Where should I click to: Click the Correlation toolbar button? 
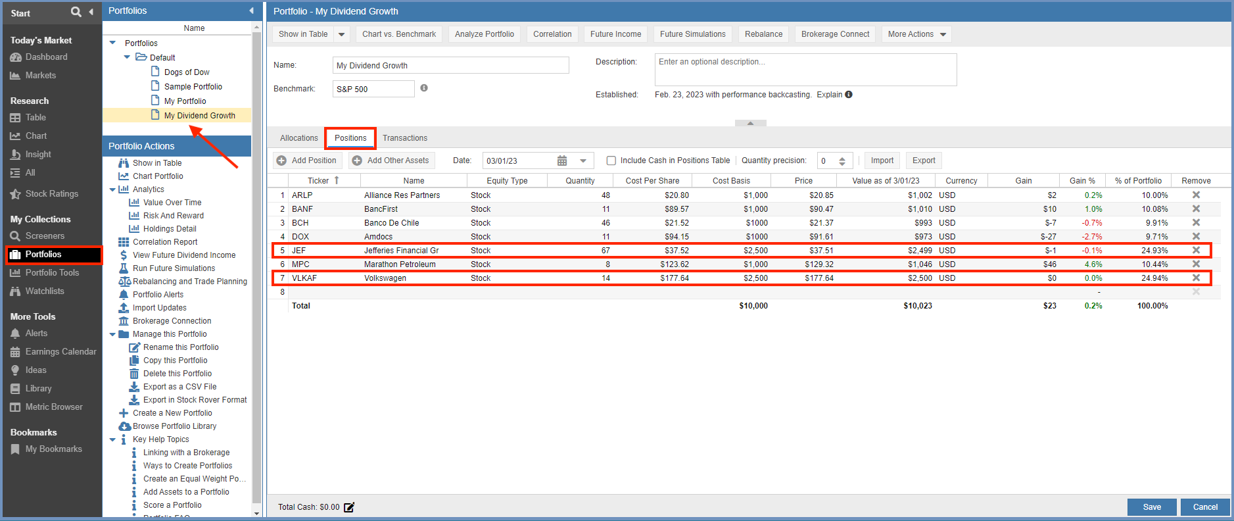(552, 34)
